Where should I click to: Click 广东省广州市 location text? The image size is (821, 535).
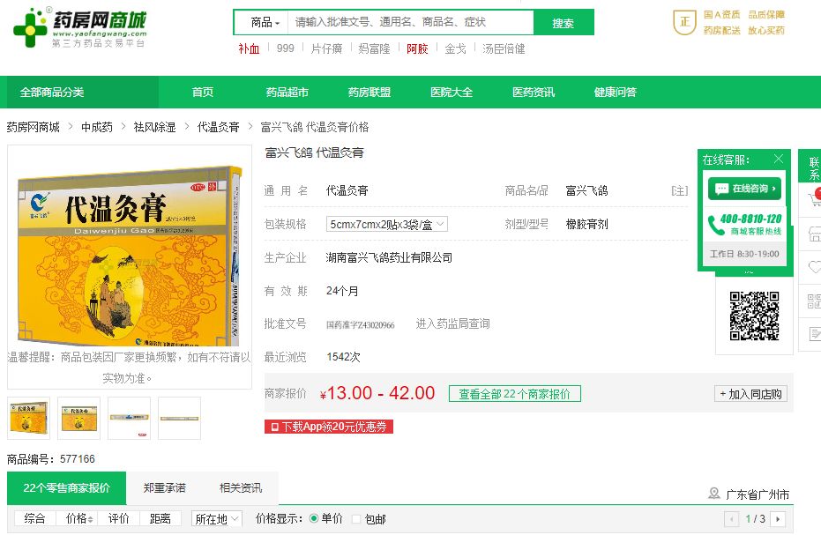758,494
